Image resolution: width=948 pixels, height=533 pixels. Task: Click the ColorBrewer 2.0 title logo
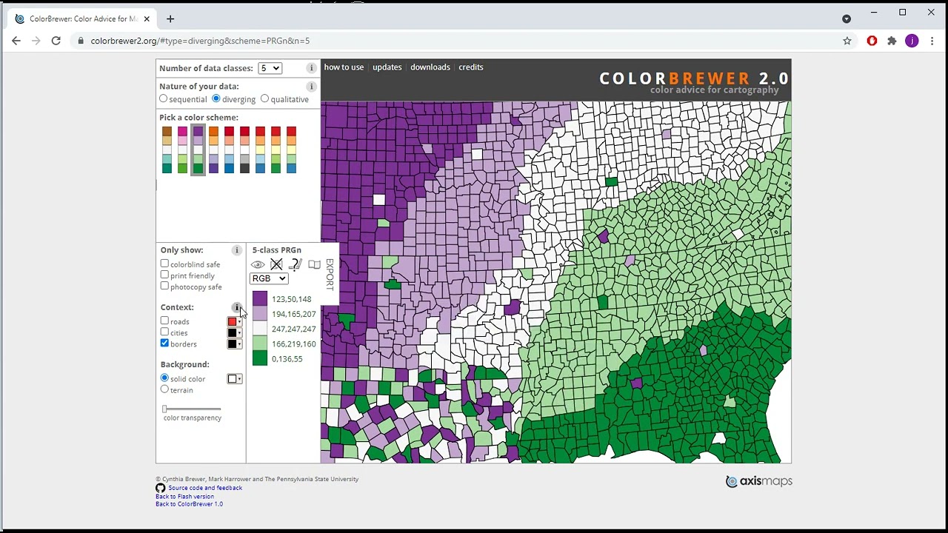click(694, 78)
